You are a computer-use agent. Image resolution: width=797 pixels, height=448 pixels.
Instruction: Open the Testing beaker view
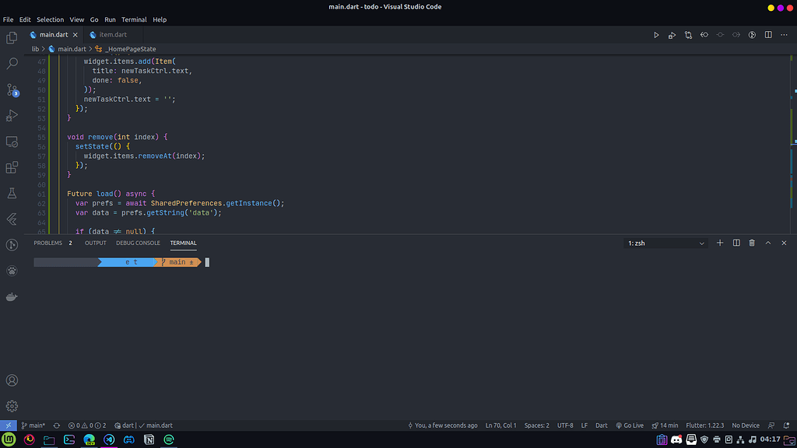(x=12, y=193)
